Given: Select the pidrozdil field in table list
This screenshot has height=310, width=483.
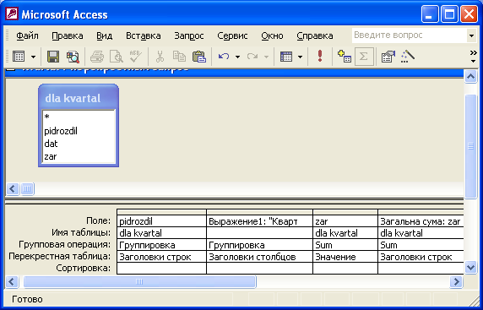Looking at the screenshot, I should pyautogui.click(x=79, y=131).
